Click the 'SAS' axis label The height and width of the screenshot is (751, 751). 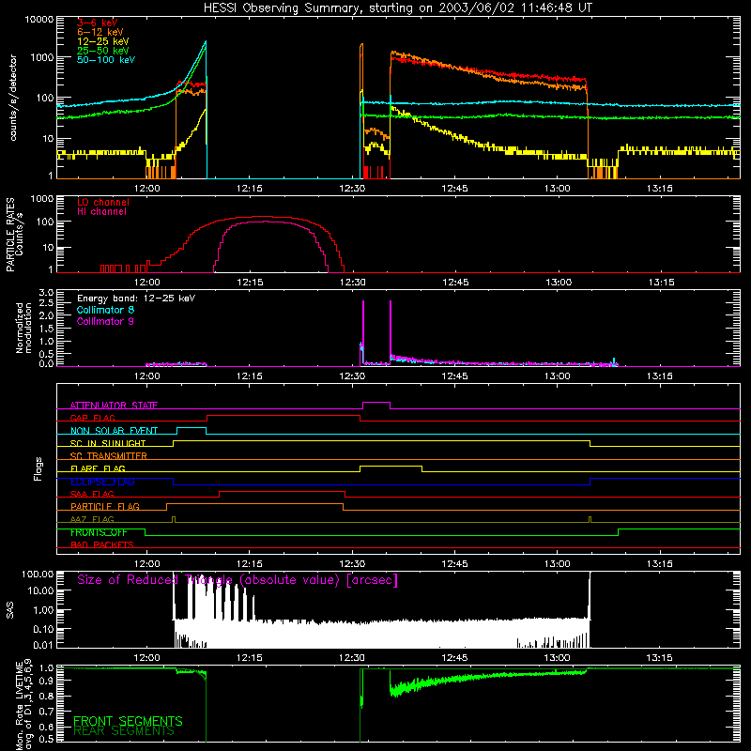(10, 610)
